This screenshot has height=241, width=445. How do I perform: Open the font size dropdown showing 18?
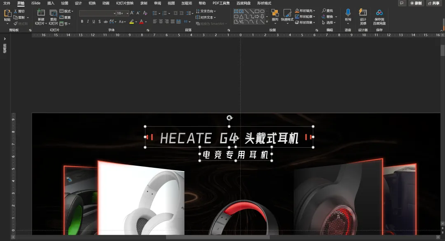coord(123,13)
